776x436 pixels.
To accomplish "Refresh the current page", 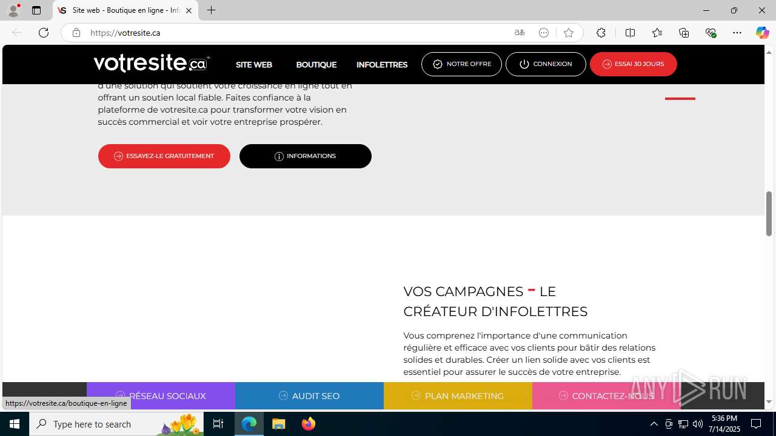I will [44, 33].
